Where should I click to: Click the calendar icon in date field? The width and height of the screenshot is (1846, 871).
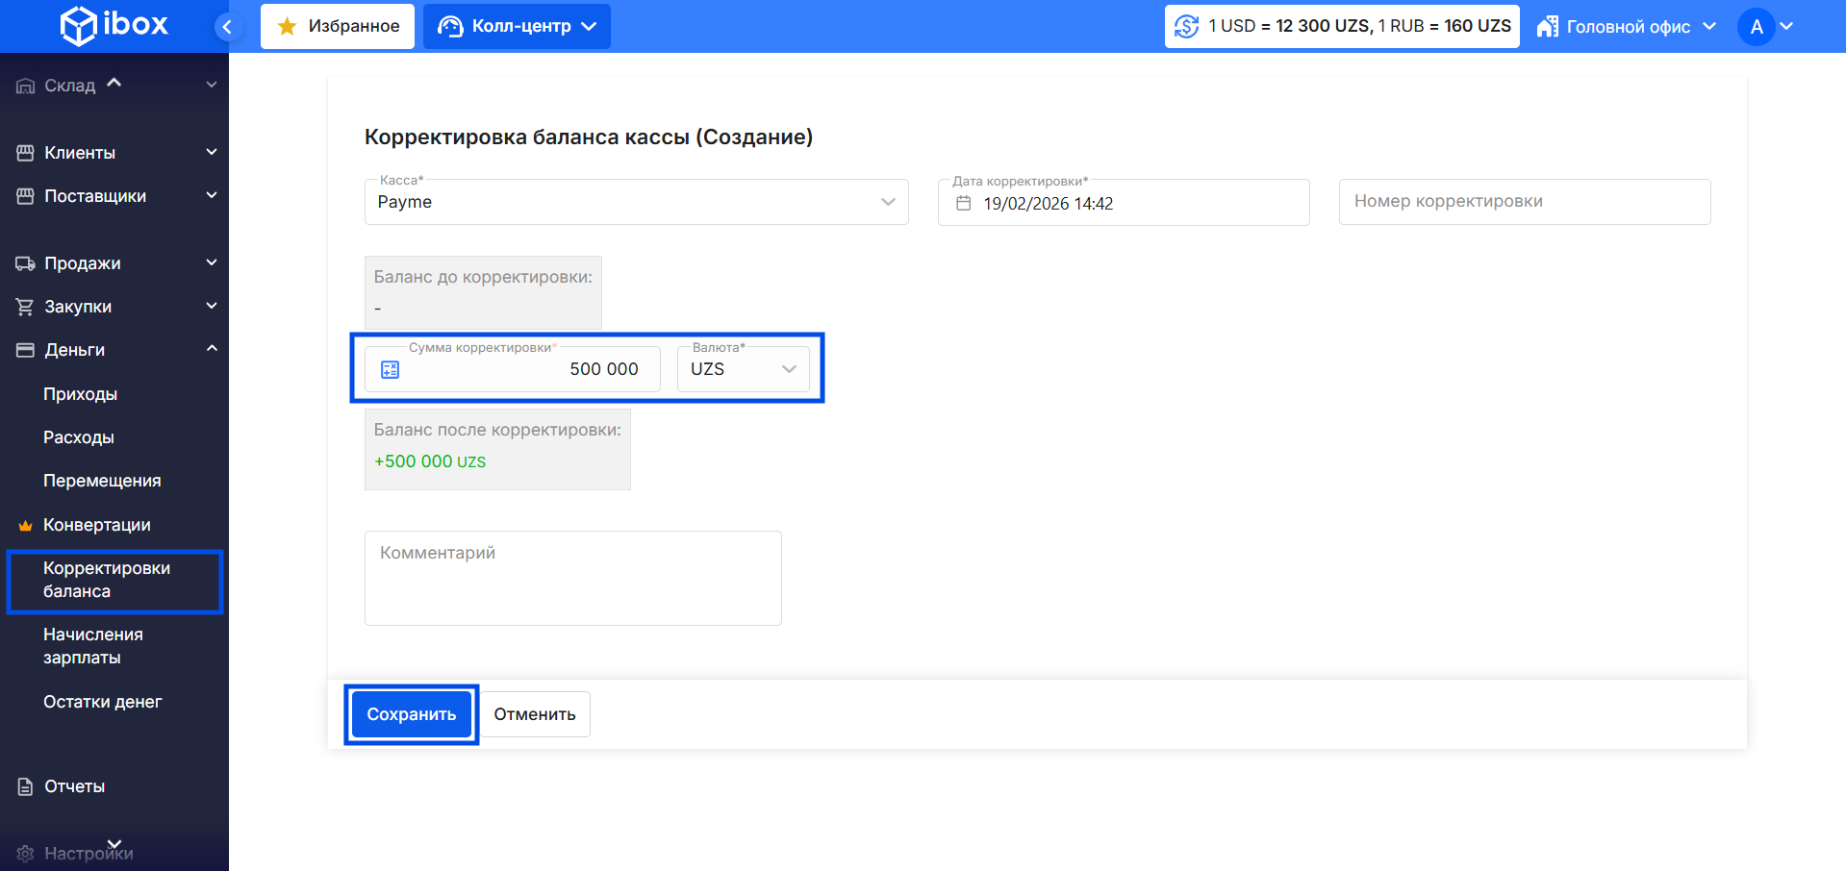click(x=963, y=203)
